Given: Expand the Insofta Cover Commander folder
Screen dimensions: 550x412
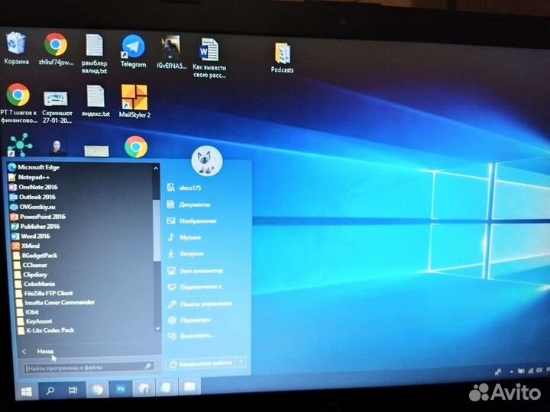Looking at the screenshot, I should (56, 302).
